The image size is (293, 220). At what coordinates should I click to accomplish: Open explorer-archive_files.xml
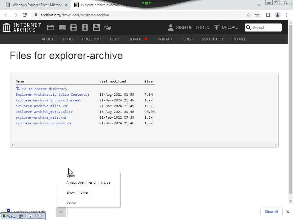point(42,106)
